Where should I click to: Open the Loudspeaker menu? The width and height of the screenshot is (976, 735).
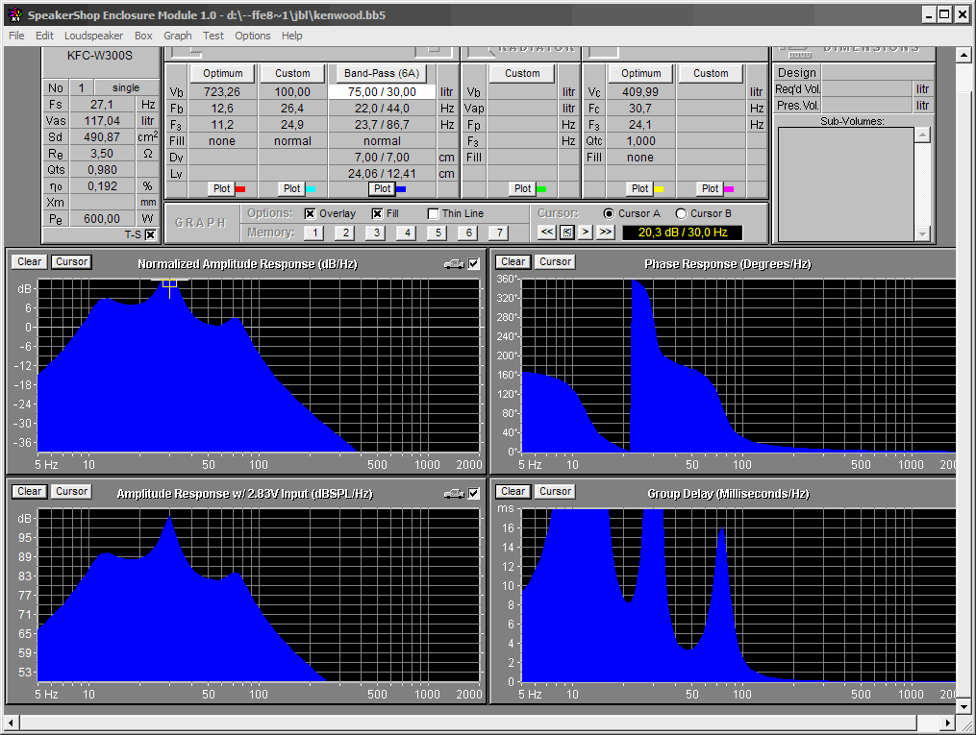[93, 36]
